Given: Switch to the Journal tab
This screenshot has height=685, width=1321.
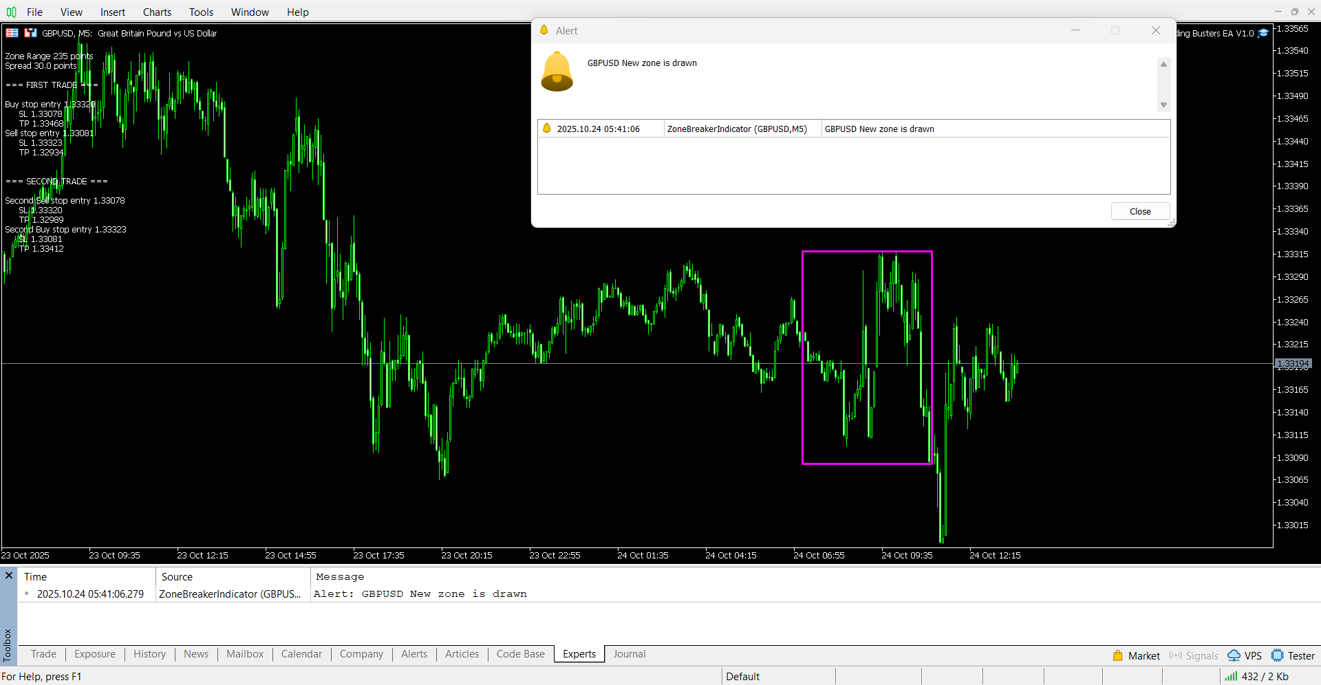Looking at the screenshot, I should 629,654.
